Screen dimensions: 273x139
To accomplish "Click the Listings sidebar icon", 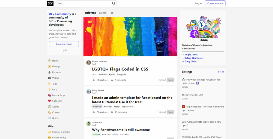I will click(x=49, y=66).
